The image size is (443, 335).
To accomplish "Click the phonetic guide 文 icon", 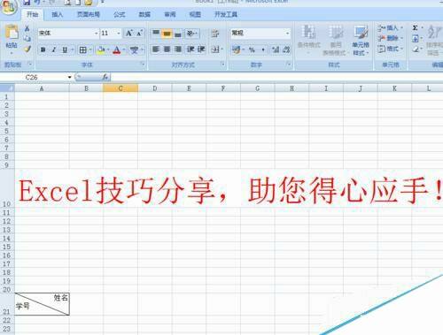I will pos(134,50).
